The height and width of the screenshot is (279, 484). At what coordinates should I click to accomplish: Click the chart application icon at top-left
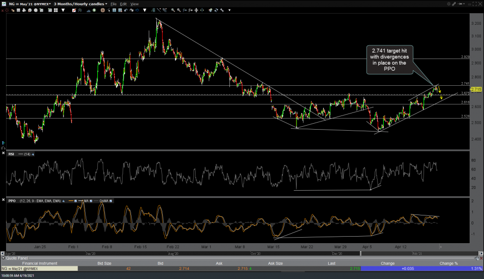[4, 4]
